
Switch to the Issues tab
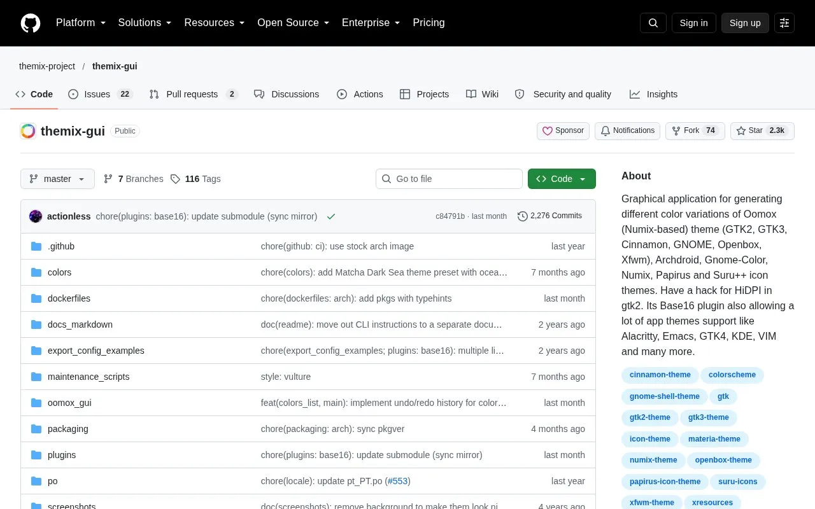tap(100, 94)
